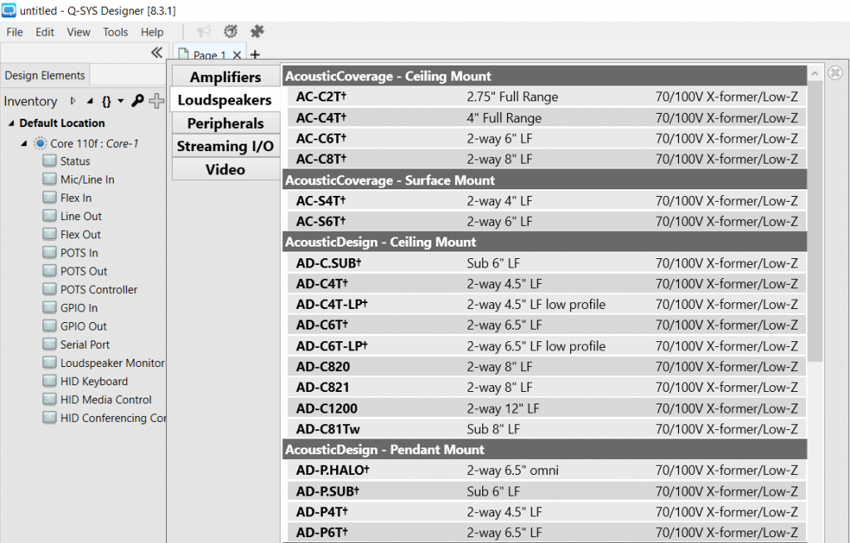Select the POTS Out component icon
The image size is (850, 543).
tap(49, 271)
